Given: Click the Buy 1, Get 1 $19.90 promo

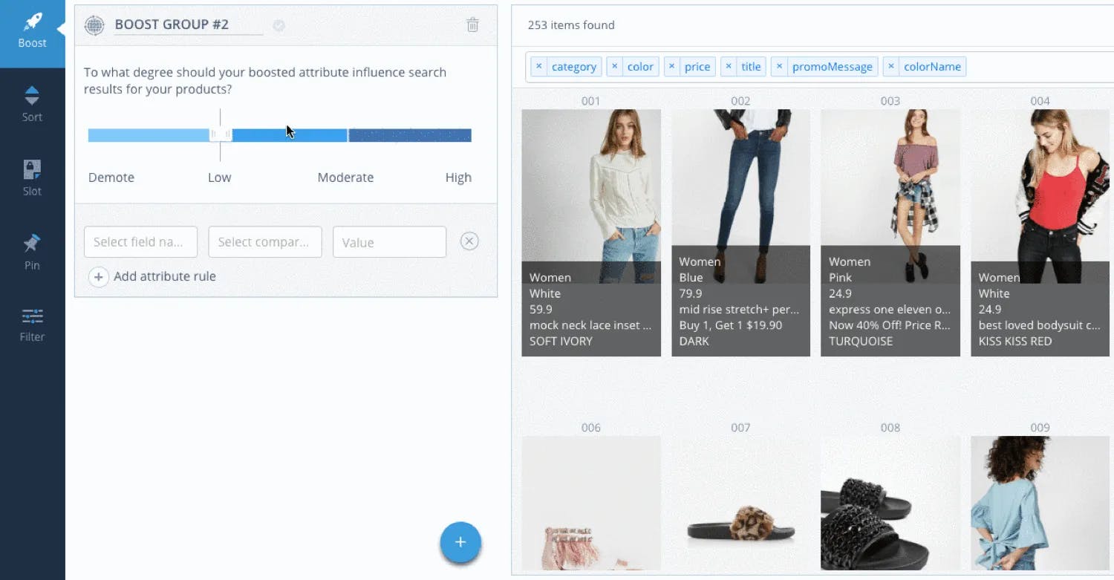Looking at the screenshot, I should (731, 325).
